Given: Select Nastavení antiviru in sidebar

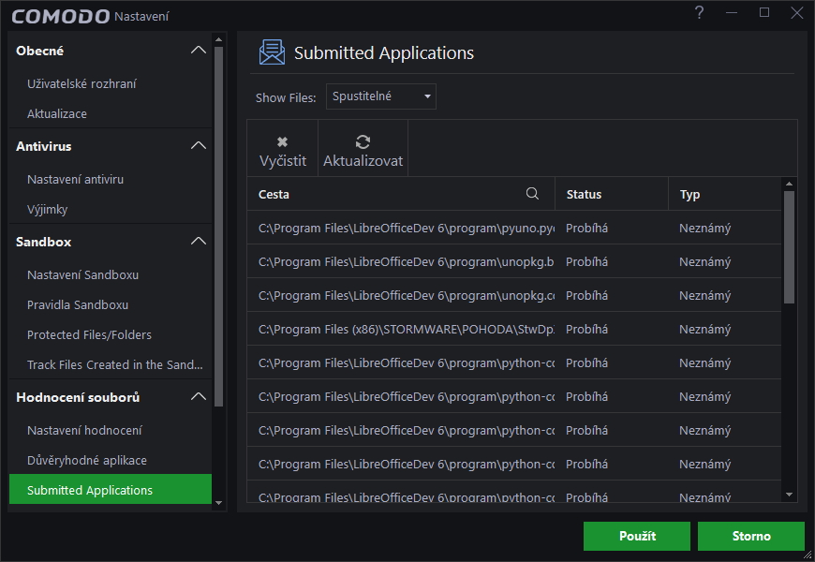Looking at the screenshot, I should (75, 179).
